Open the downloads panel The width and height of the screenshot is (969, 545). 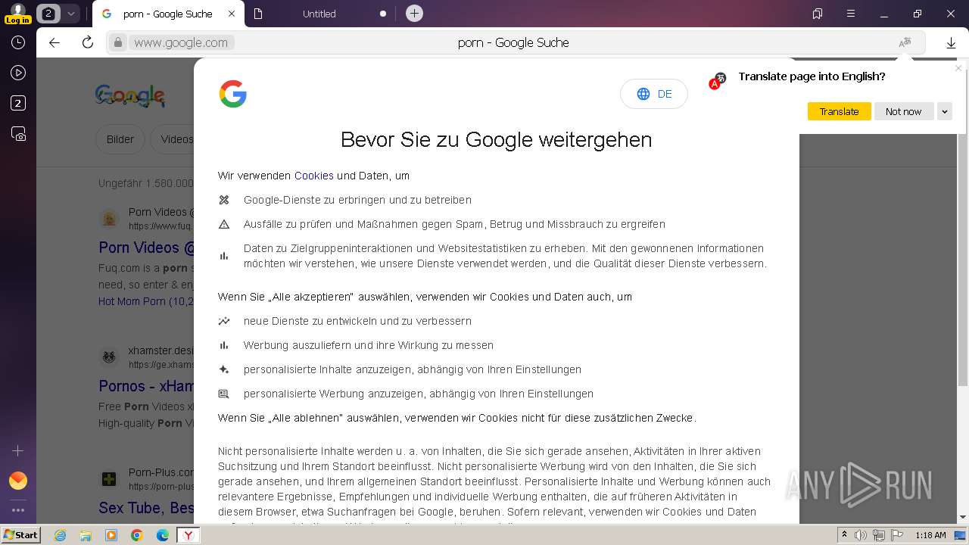coord(952,43)
